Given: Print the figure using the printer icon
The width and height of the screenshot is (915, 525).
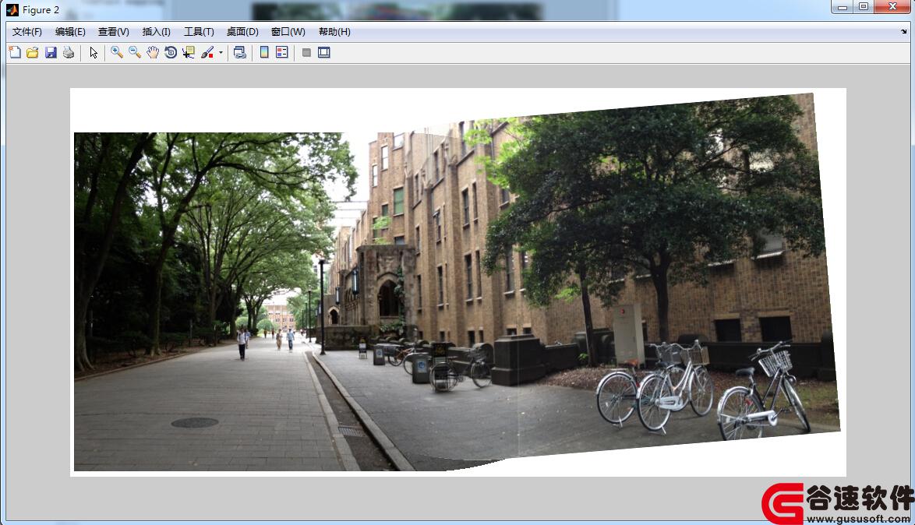Looking at the screenshot, I should tap(69, 52).
